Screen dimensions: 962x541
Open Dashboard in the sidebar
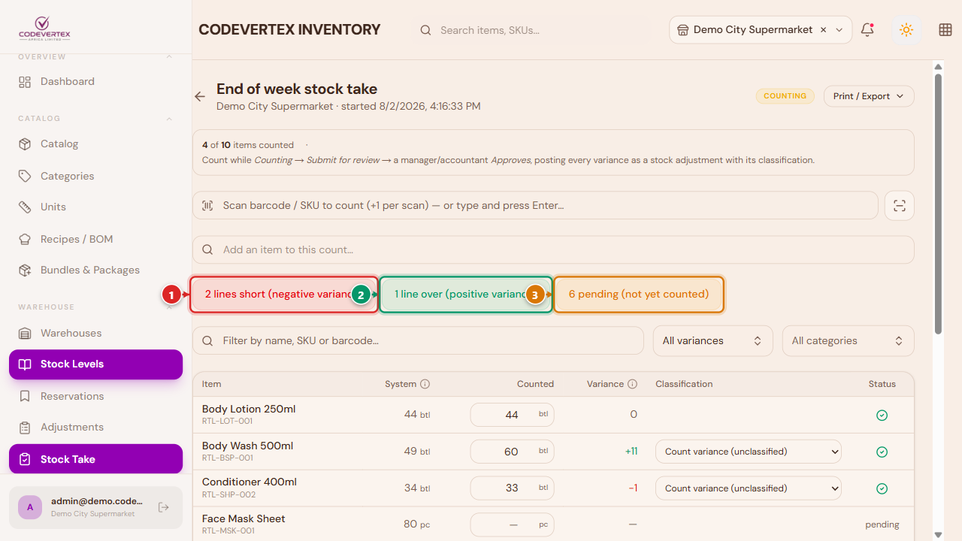pyautogui.click(x=95, y=82)
